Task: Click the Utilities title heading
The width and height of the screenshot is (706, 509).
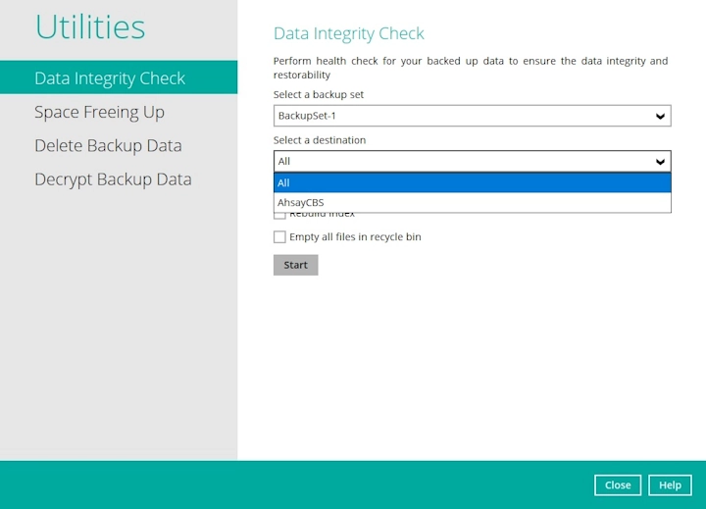Action: pyautogui.click(x=90, y=27)
